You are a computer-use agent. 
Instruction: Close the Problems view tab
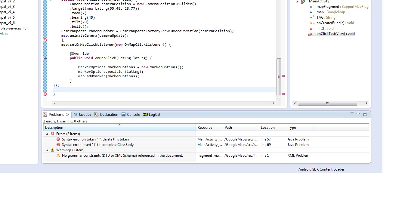[68, 115]
